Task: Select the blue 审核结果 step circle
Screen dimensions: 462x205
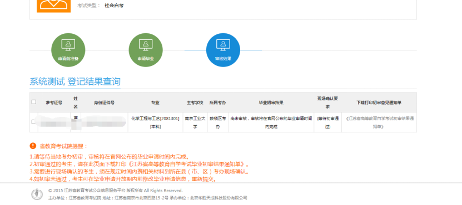Action: (223, 50)
